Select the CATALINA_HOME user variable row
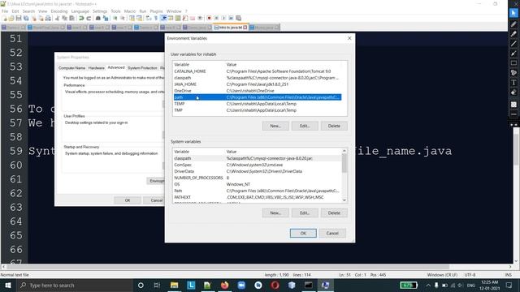This screenshot has height=292, width=520. [x=258, y=71]
